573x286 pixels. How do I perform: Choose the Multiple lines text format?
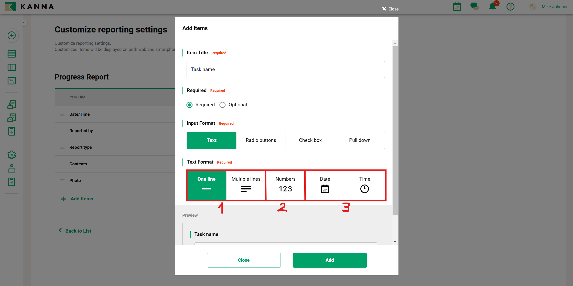tap(246, 185)
